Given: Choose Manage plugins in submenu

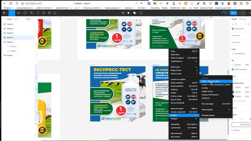Looking at the screenshot, I should [x=216, y=115].
